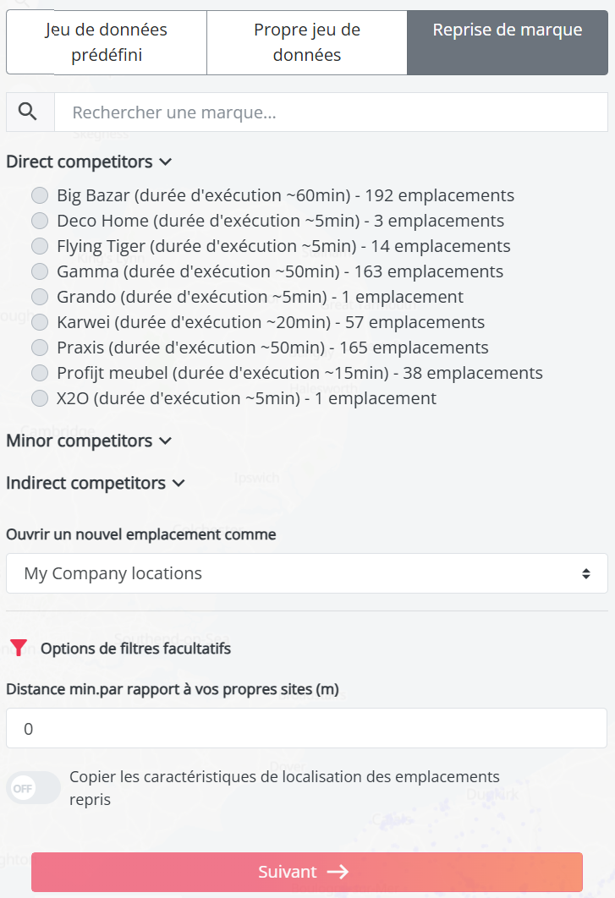Open the My Company locations dropdown
615x898 pixels.
click(306, 573)
